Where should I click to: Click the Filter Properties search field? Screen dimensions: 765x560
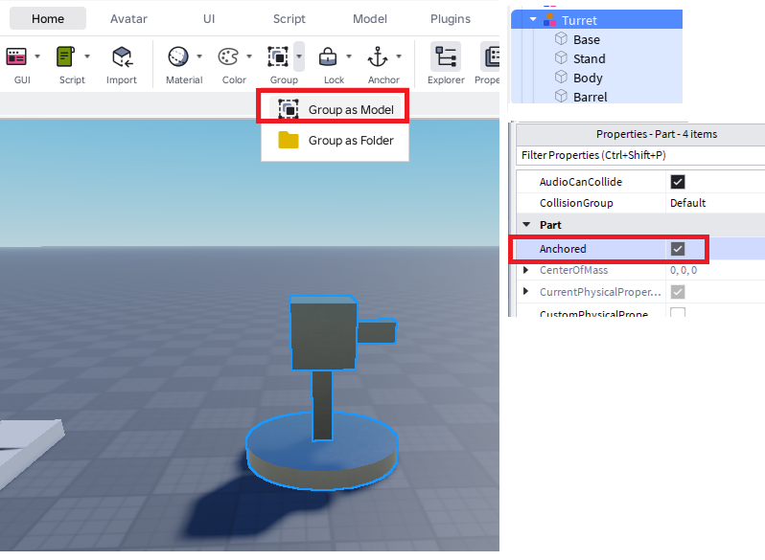click(x=637, y=155)
